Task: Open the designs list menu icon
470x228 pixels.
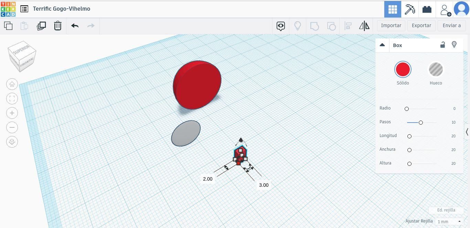Action: tap(24, 9)
